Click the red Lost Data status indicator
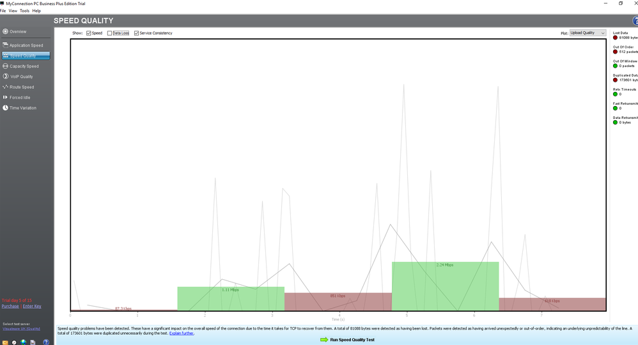638x345 pixels. pyautogui.click(x=615, y=38)
